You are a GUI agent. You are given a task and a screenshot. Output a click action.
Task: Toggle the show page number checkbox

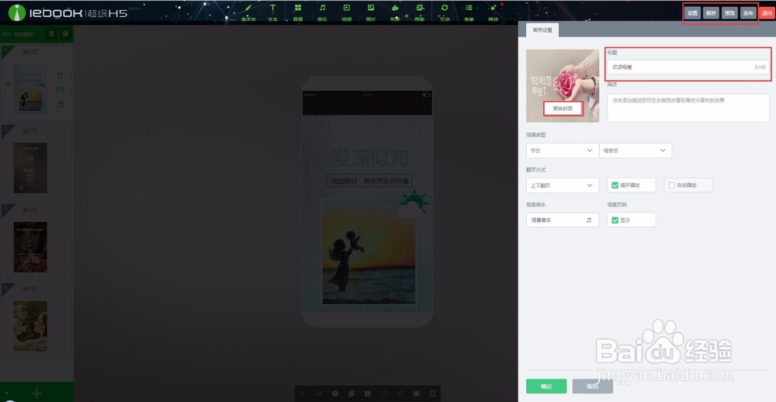coord(615,220)
